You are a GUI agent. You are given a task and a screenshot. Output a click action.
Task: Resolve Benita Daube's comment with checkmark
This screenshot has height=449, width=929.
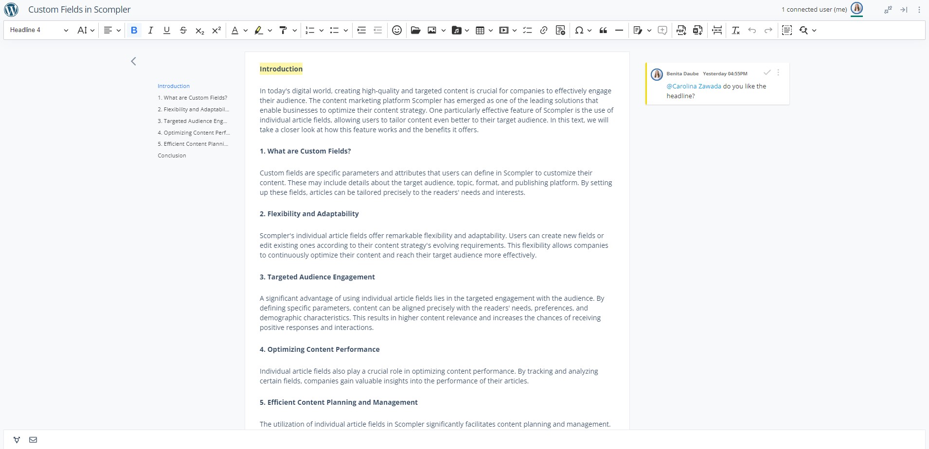767,72
